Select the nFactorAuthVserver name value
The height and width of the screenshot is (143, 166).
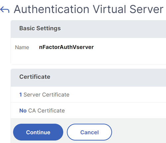[x=66, y=47]
